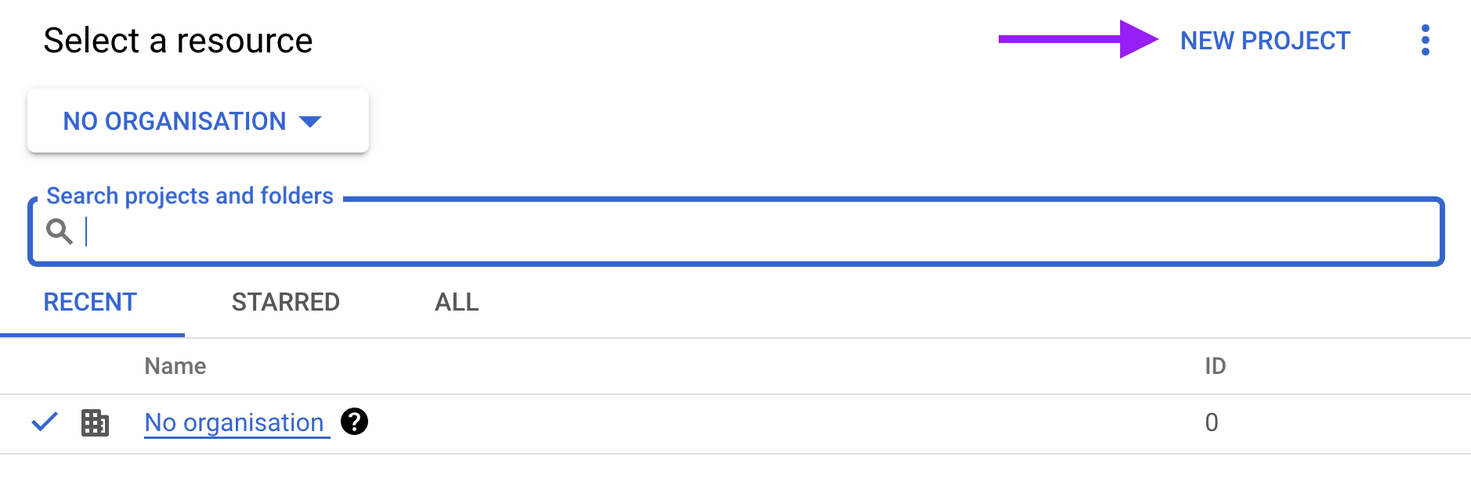
Task: Click the magnifying glass search icon
Action: click(x=60, y=232)
